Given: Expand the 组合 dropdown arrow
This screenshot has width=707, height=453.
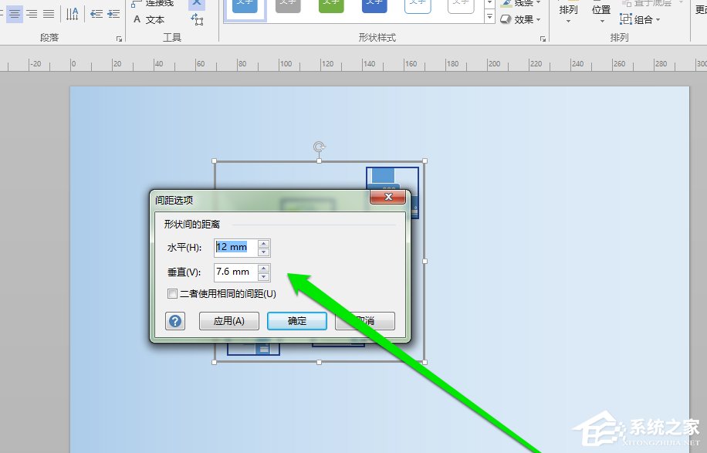Looking at the screenshot, I should point(658,20).
